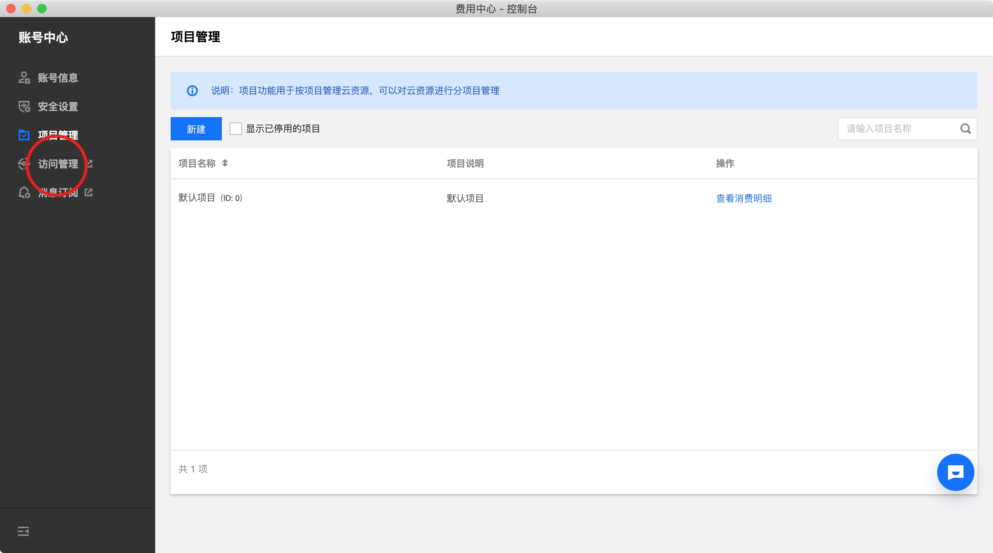Click the green macOS fullscreen button
993x553 pixels.
pyautogui.click(x=42, y=8)
